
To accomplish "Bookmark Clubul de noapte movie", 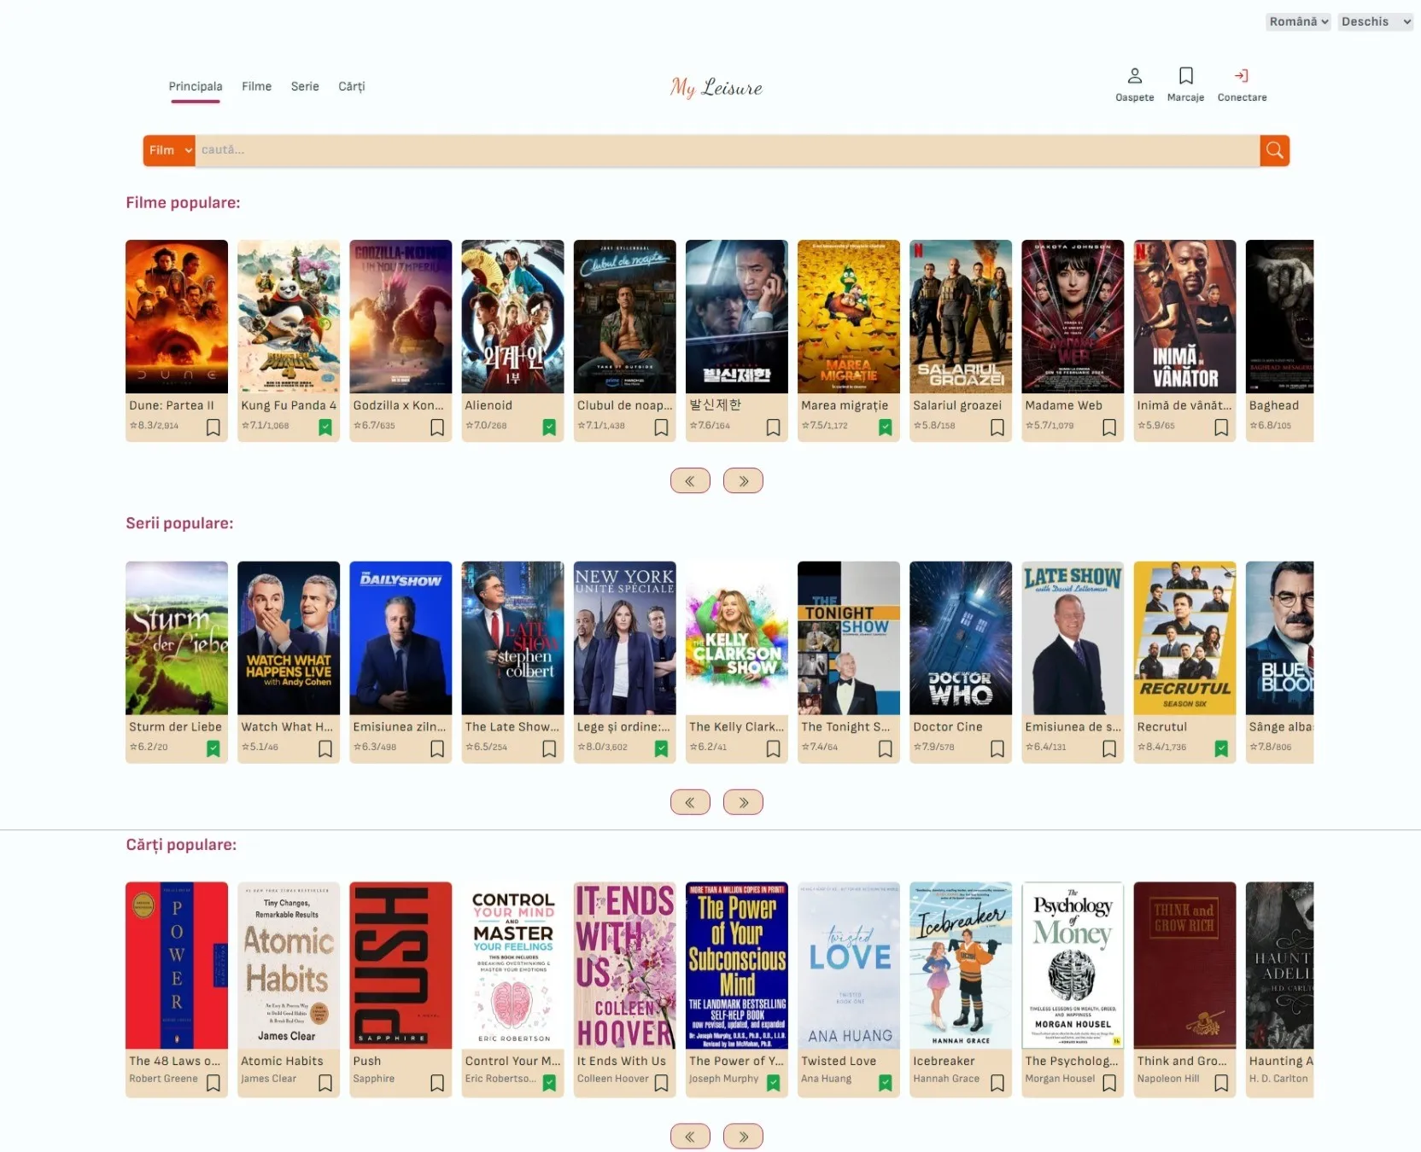I will [661, 428].
